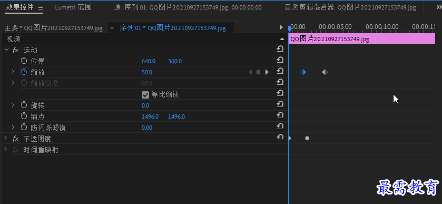Toggle the 不透明度 fx effect button
This screenshot has width=442, height=204.
[x=15, y=139]
